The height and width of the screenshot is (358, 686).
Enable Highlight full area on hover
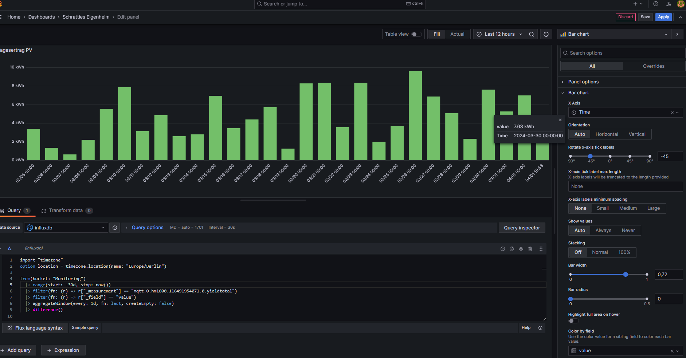pyautogui.click(x=573, y=321)
